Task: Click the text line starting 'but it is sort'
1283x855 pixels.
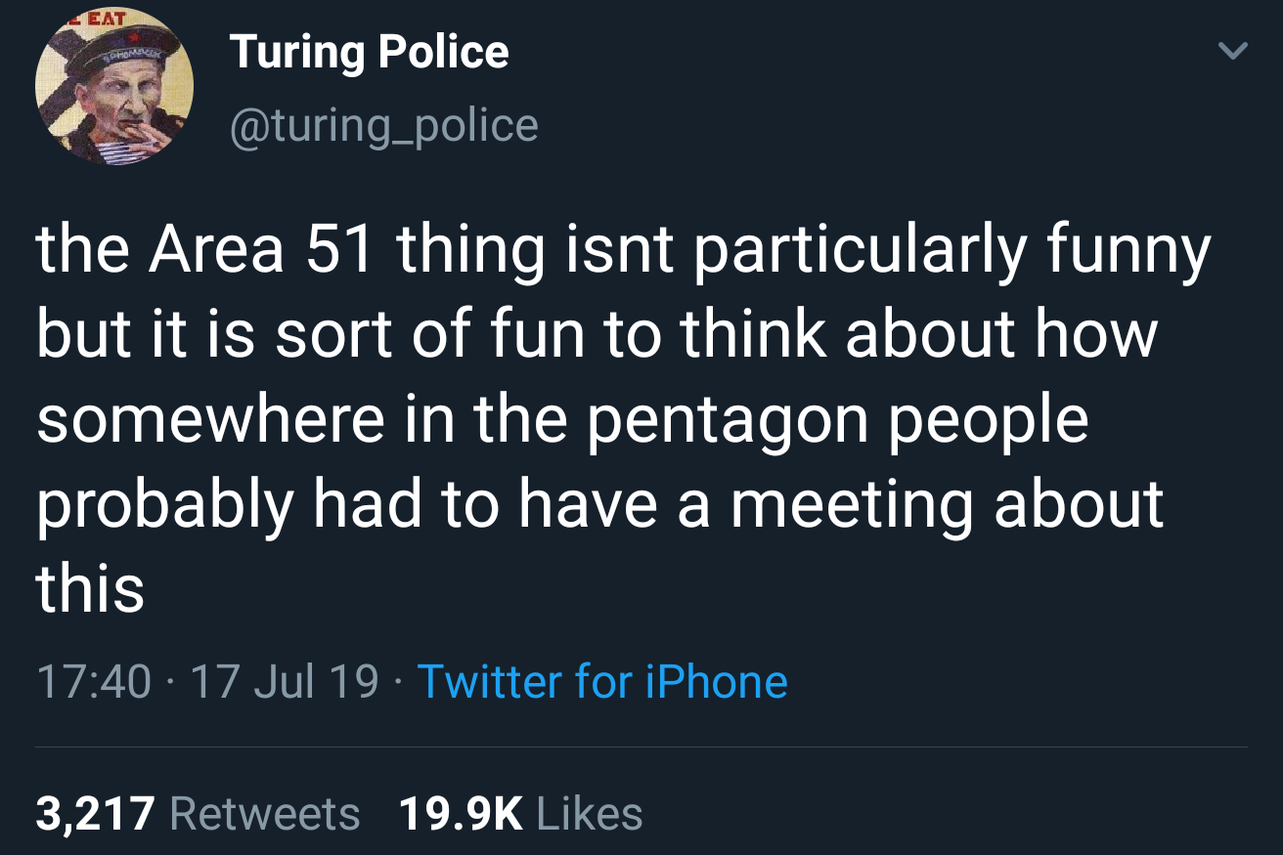Action: (597, 335)
